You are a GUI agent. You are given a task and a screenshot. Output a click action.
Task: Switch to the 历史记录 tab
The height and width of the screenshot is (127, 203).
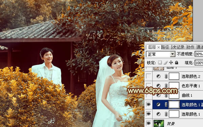(178, 47)
